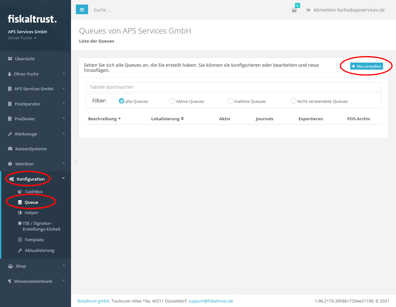Open the Oliver Fuchs account dropdown
Image resolution: width=396 pixels, height=307 pixels.
(x=22, y=38)
